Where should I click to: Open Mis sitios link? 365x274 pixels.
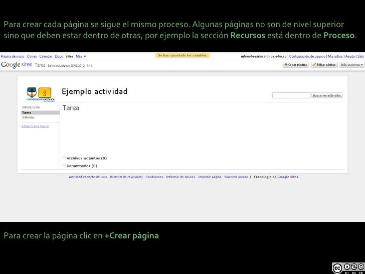(x=335, y=56)
